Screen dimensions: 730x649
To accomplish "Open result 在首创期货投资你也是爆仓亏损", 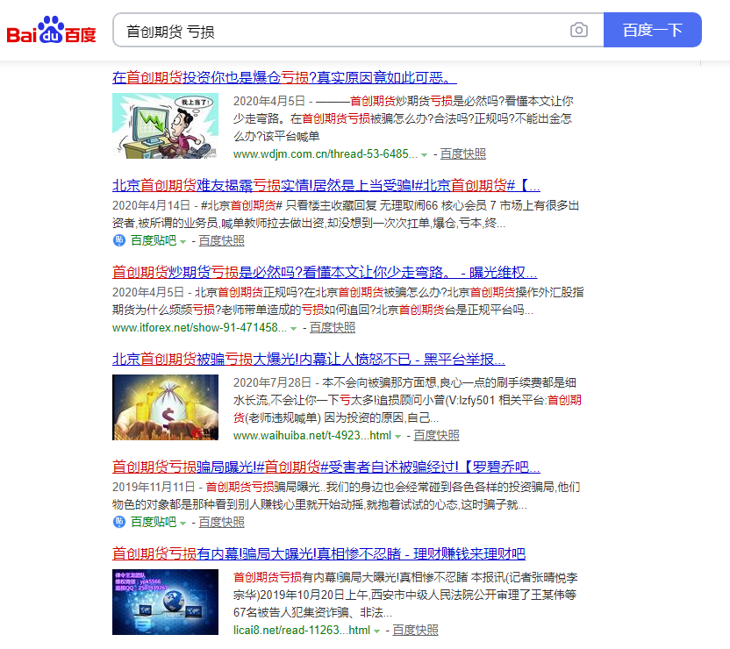I will pos(284,77).
